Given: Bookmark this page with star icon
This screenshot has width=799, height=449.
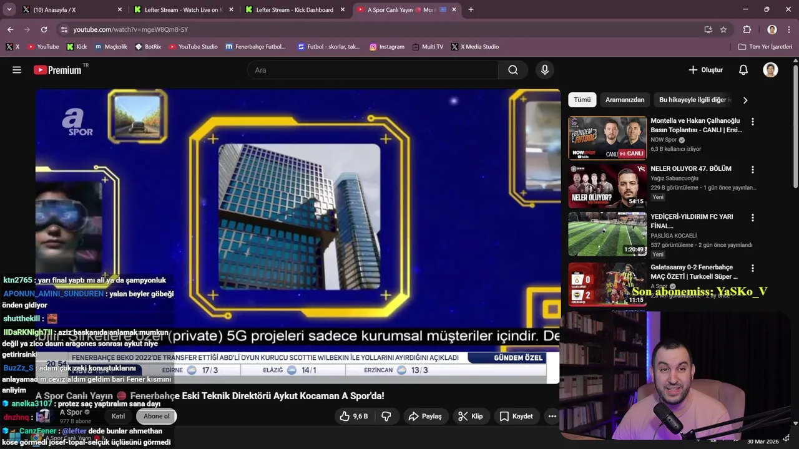Looking at the screenshot, I should pos(723,29).
